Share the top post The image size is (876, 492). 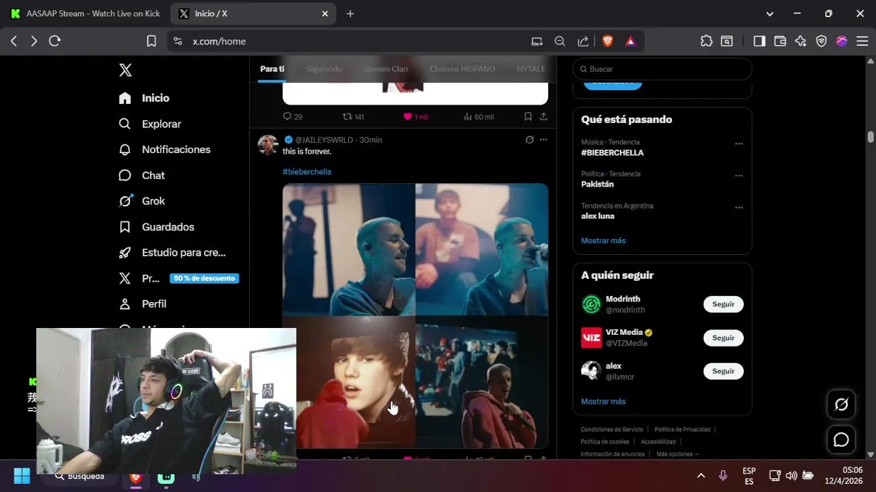click(x=543, y=117)
